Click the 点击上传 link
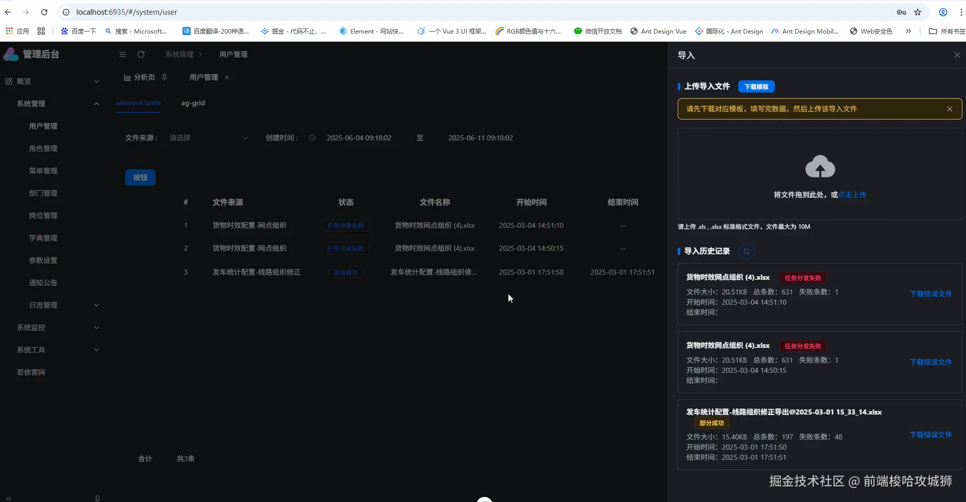The width and height of the screenshot is (966, 502). (852, 195)
